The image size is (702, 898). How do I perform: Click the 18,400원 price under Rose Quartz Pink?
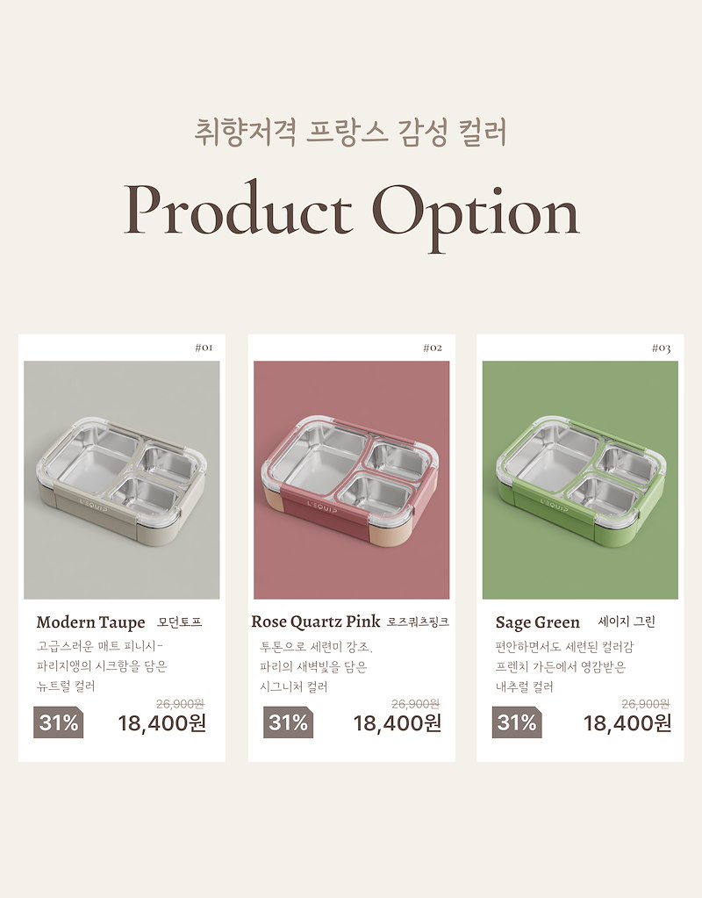[x=398, y=723]
